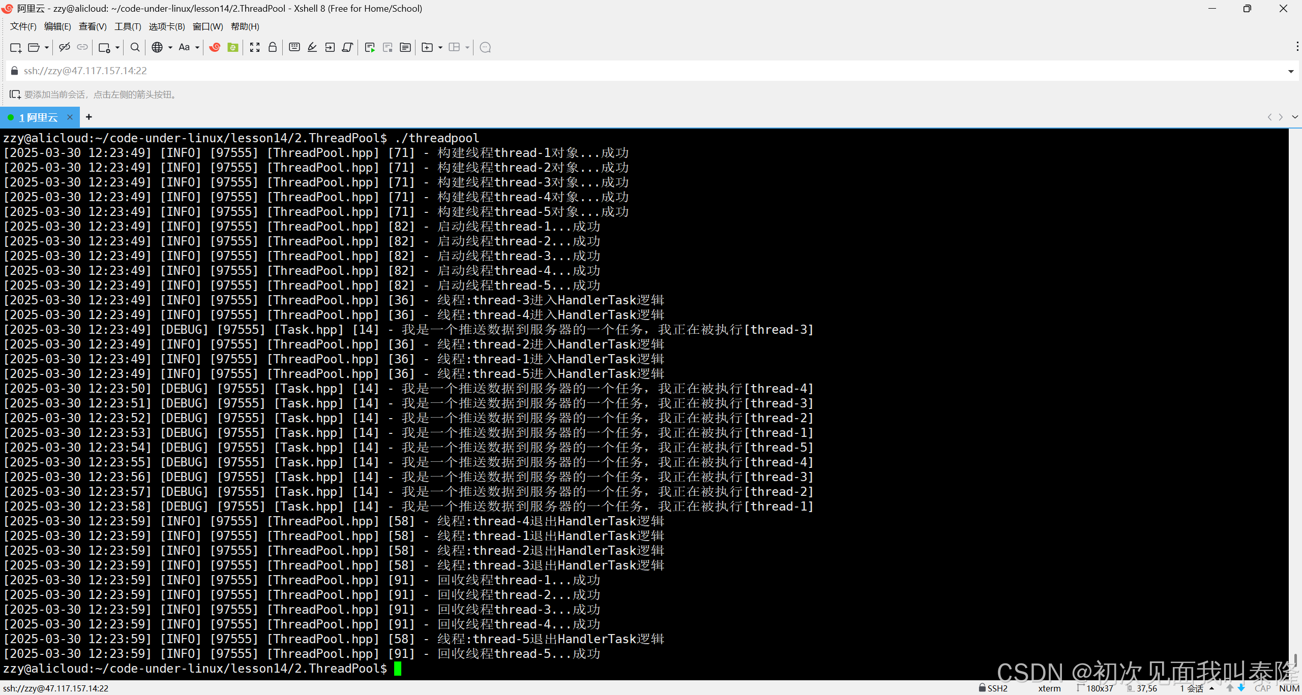
Task: Select the 阿里云 session tab
Action: pos(38,117)
